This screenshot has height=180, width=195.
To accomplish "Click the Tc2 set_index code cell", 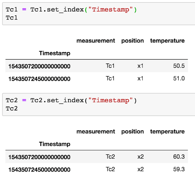I will (x=99, y=104).
